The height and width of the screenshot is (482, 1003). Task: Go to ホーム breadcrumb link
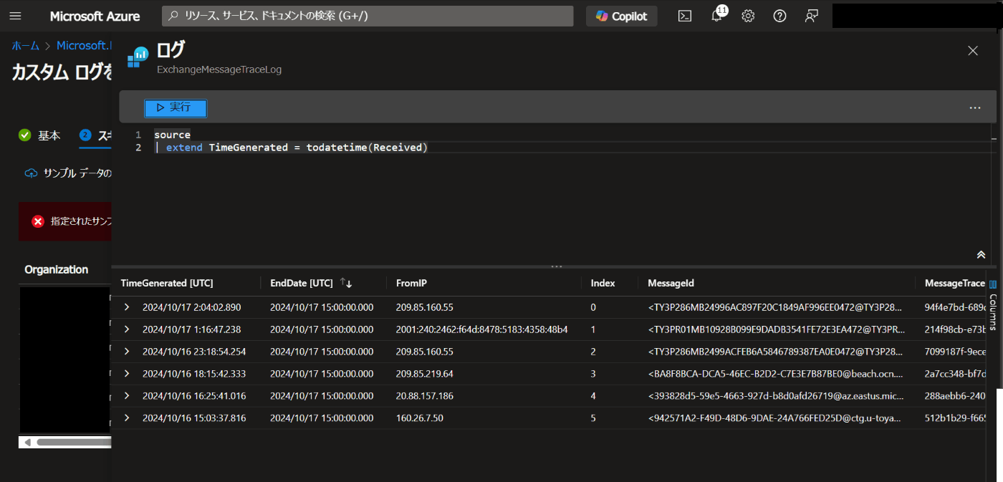25,45
